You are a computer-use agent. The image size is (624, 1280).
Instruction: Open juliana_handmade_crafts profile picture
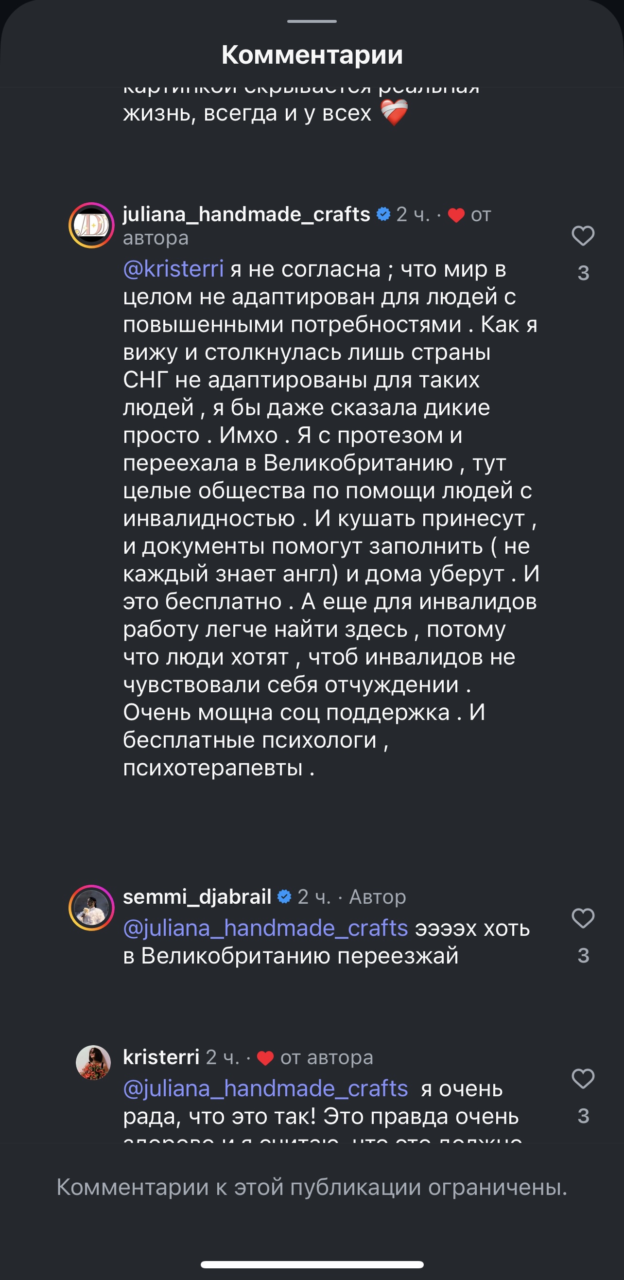(x=91, y=225)
